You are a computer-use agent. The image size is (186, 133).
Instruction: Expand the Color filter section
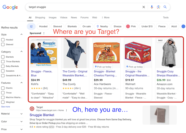12,122
